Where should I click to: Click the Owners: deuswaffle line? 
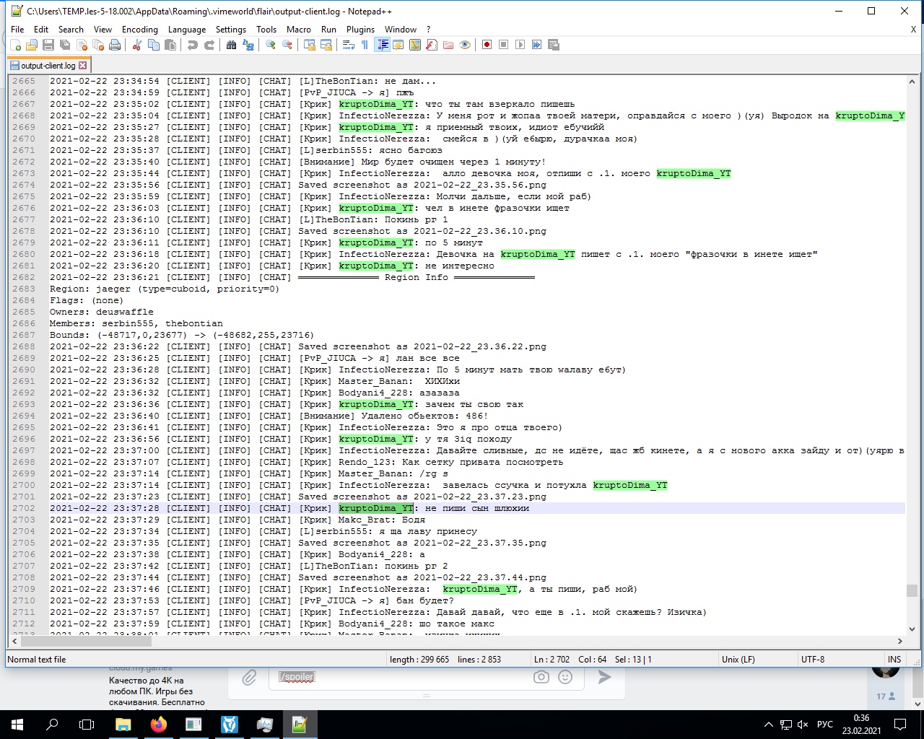pyautogui.click(x=102, y=312)
